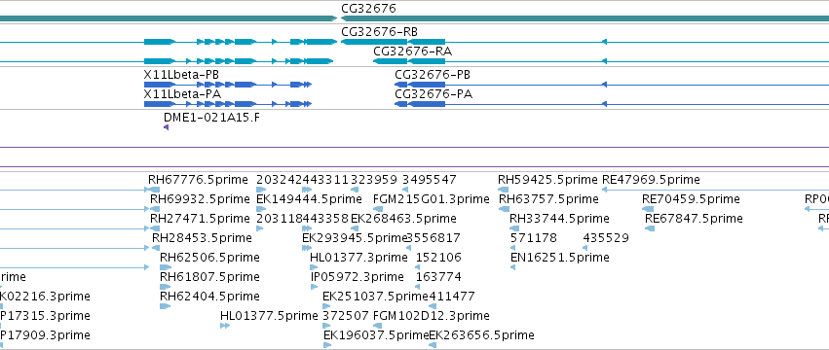This screenshot has width=829, height=350.
Task: Select the RH69932.5prime EST label
Action: click(x=200, y=199)
